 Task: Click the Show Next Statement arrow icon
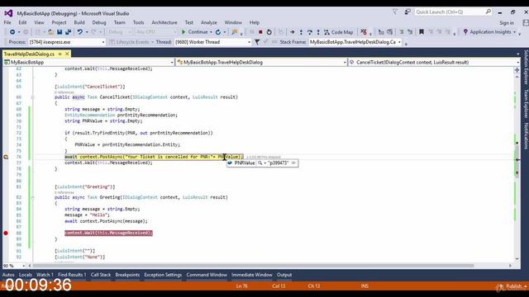292,32
